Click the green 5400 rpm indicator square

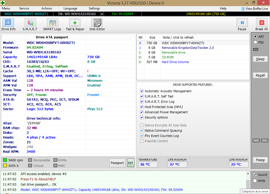(5, 160)
